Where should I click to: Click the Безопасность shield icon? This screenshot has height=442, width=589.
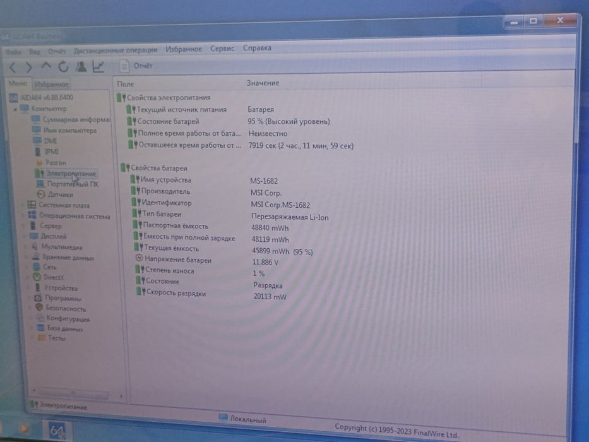click(39, 308)
